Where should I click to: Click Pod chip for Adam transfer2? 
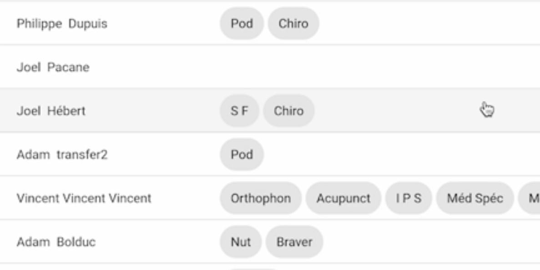[242, 155]
